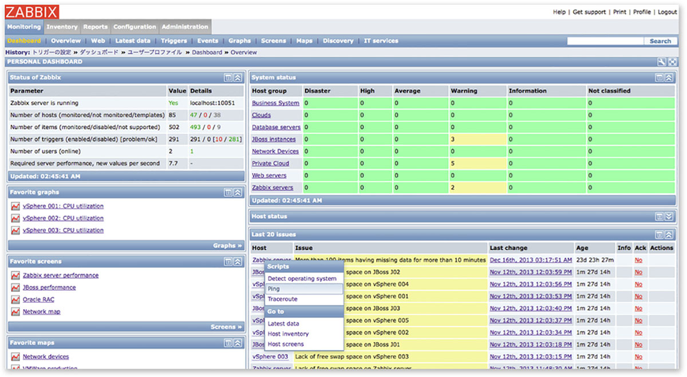The height and width of the screenshot is (377, 687).
Task: Click warning count 3 for JBoss instances
Action: pyautogui.click(x=453, y=139)
